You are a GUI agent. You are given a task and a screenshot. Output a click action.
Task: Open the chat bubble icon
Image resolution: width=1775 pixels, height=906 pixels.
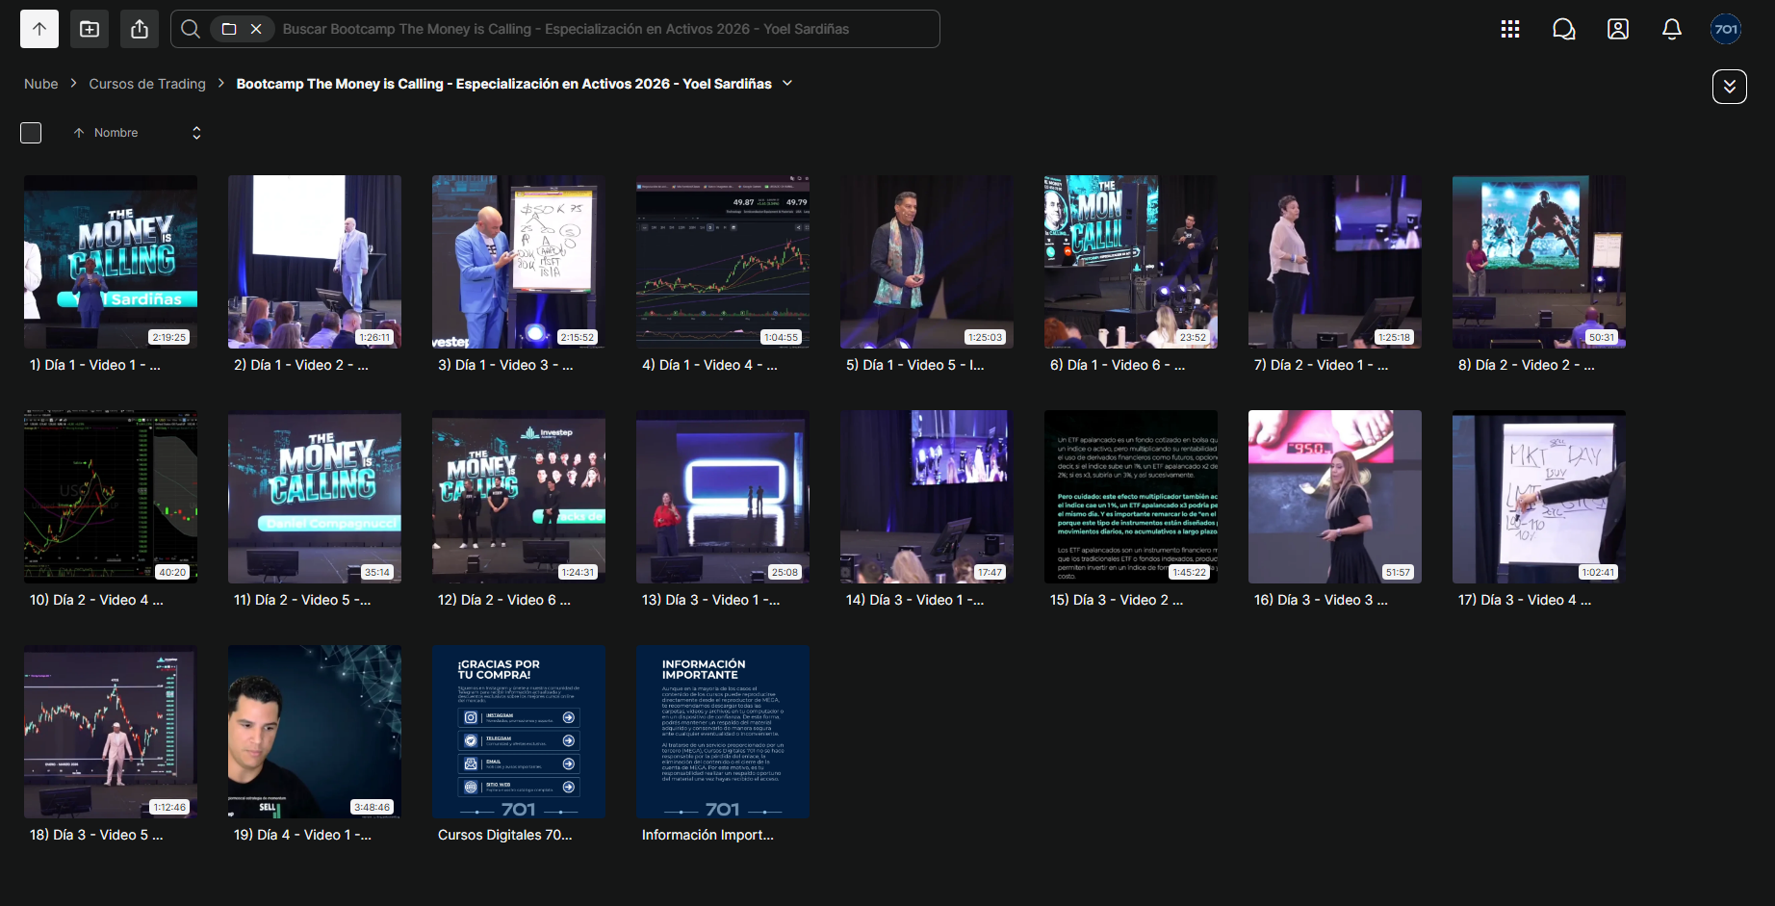pyautogui.click(x=1564, y=29)
